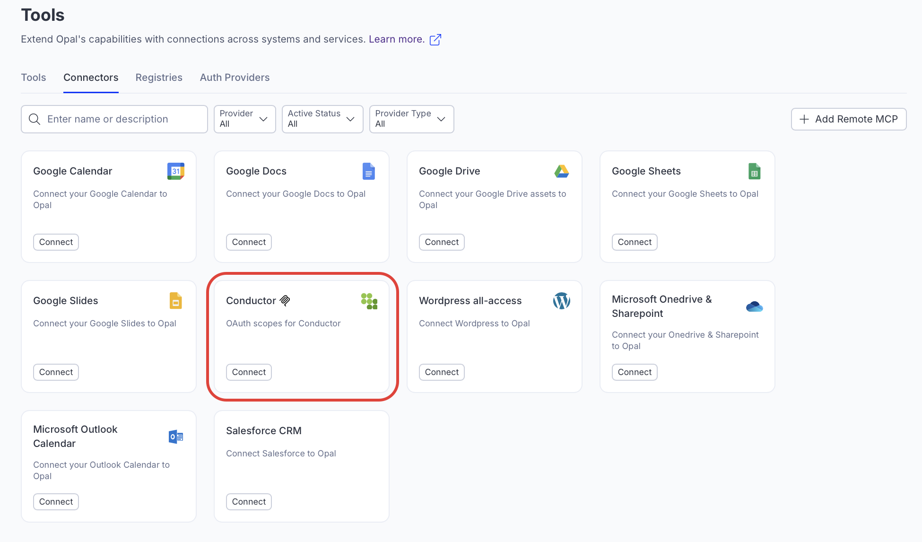Click the Google Sheets icon
This screenshot has height=542, width=922.
(x=754, y=171)
